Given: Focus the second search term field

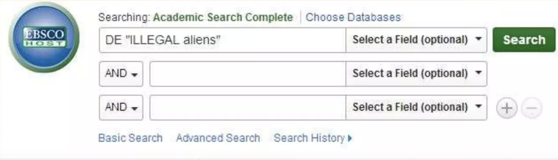Looking at the screenshot, I should [248, 74].
